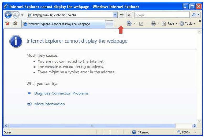Open the search provider options dropdown

[198, 15]
